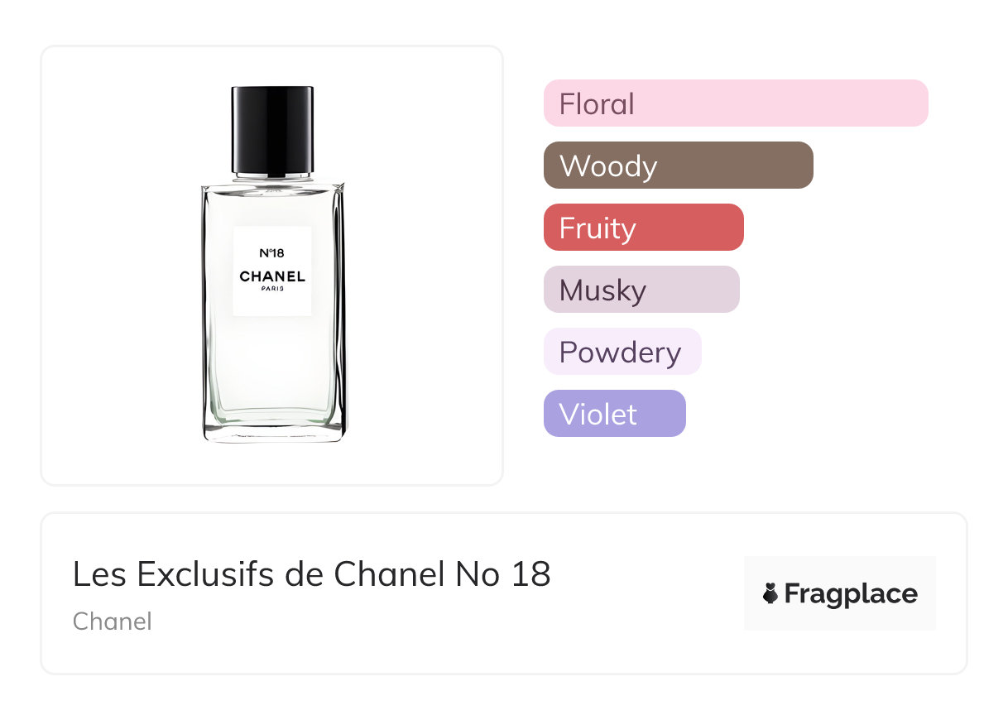
Task: Click the silver collar under the bottle cap
Action: pyautogui.click(x=272, y=174)
